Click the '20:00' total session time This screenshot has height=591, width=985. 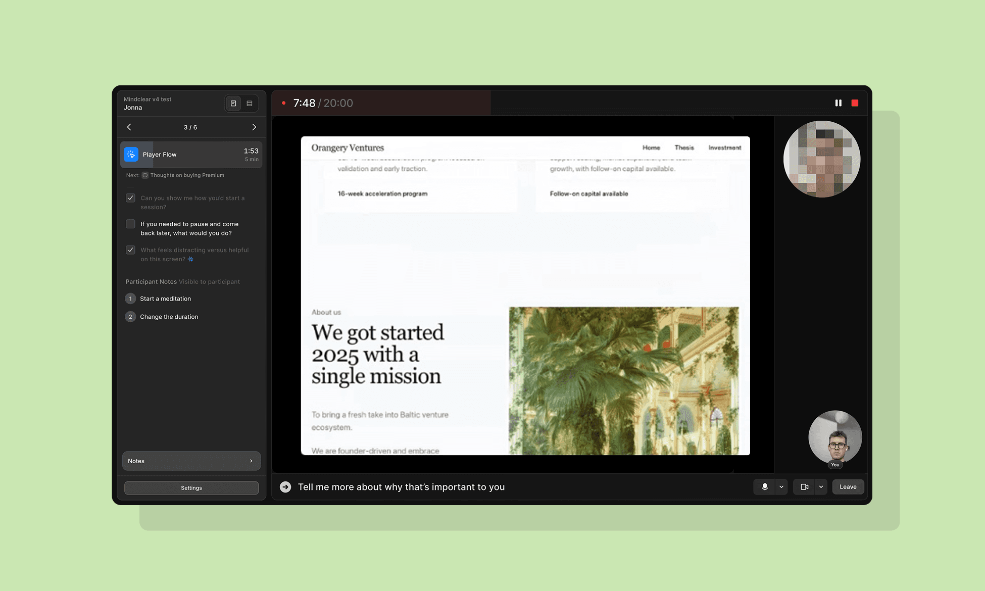click(338, 103)
